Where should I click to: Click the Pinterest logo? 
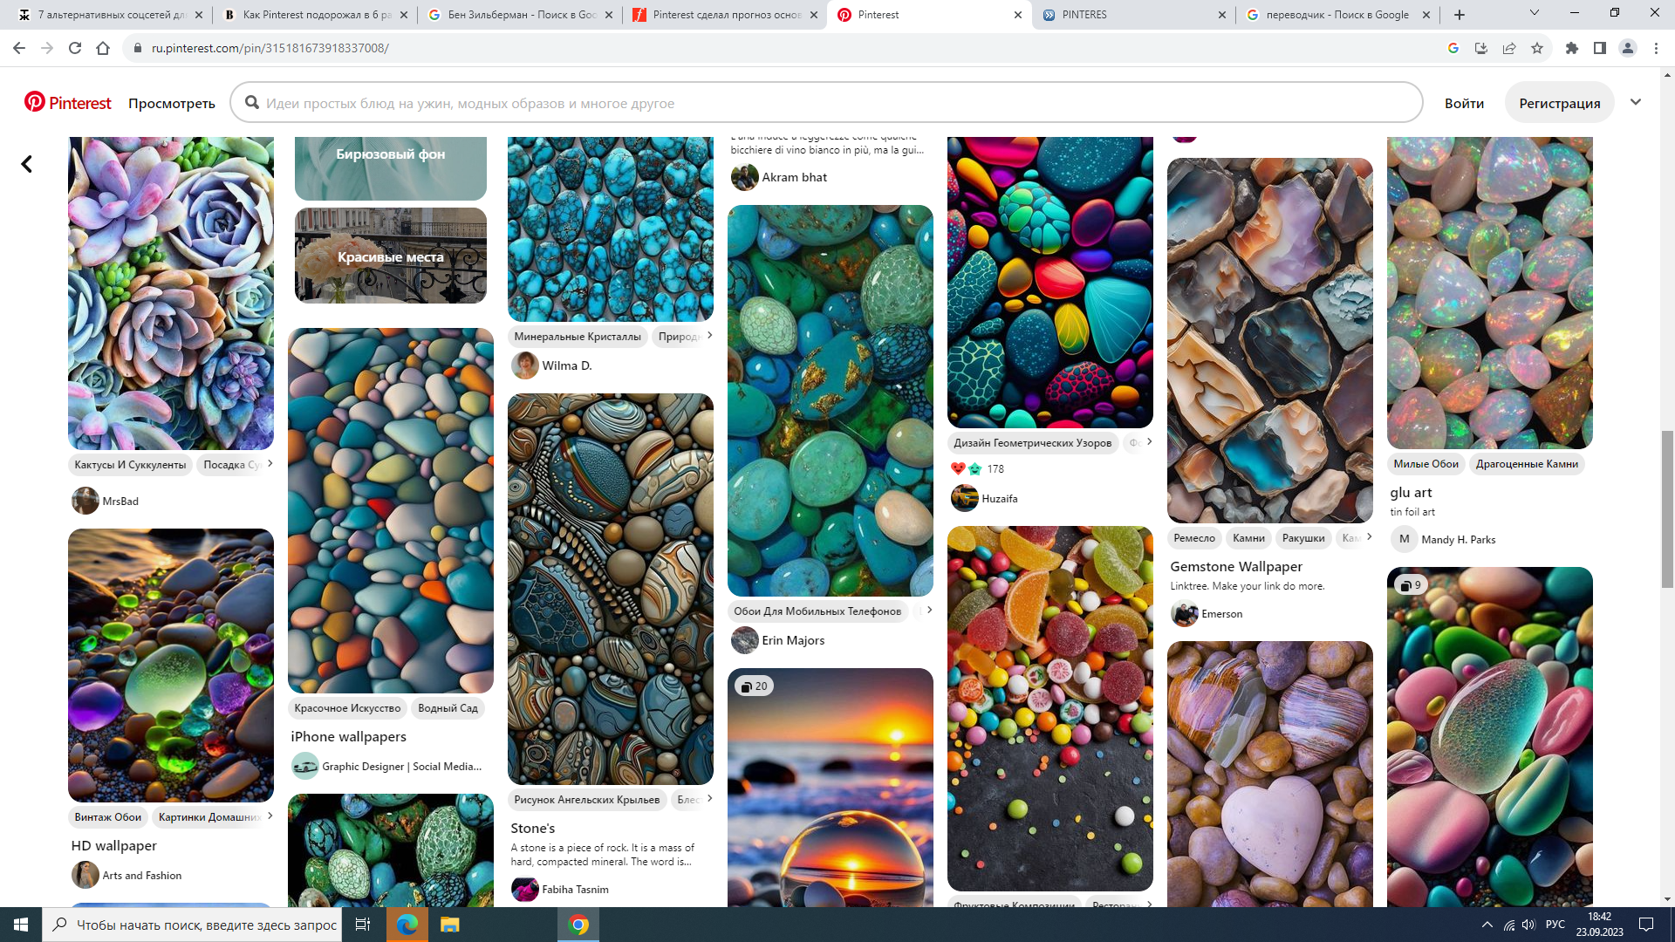[68, 103]
